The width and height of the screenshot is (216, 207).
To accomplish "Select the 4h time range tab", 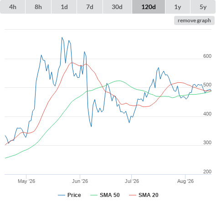I will tap(13, 7).
